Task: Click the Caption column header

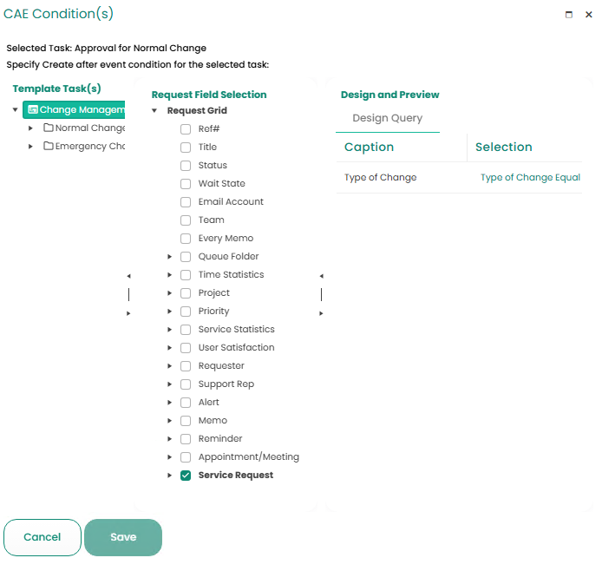Action: pos(370,148)
